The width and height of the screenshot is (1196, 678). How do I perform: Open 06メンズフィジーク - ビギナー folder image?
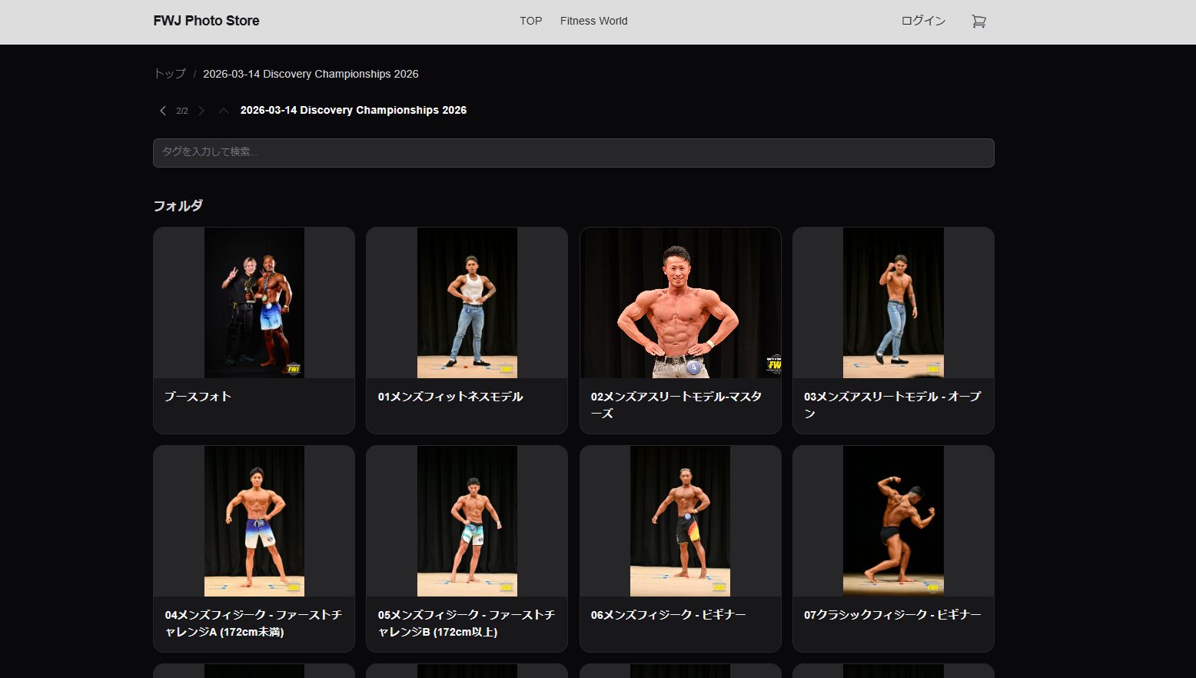pyautogui.click(x=680, y=521)
